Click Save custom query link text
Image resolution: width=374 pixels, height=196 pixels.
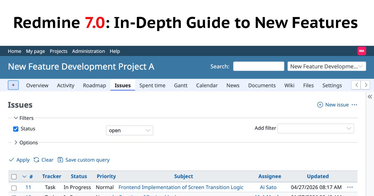click(x=87, y=160)
